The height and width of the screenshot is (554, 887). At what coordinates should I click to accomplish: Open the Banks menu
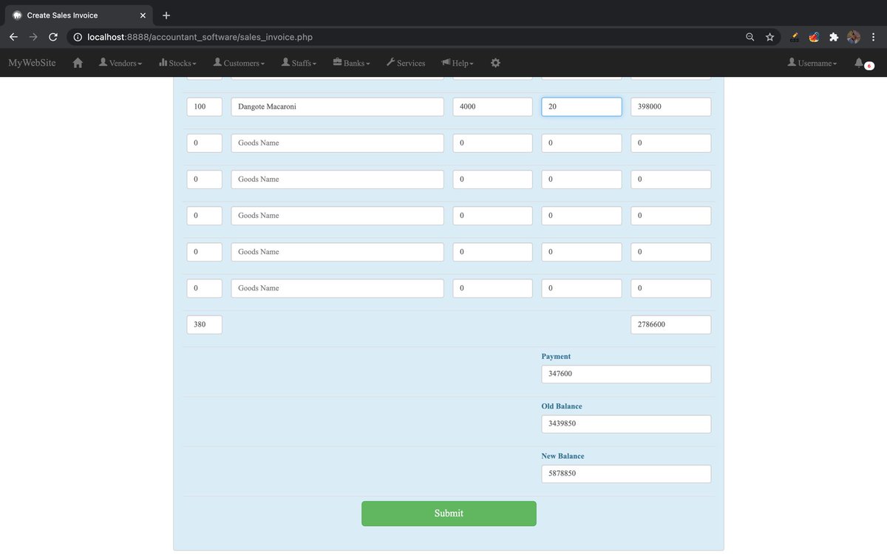(x=351, y=63)
